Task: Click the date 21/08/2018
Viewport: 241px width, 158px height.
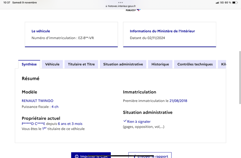Action: [x=178, y=101]
